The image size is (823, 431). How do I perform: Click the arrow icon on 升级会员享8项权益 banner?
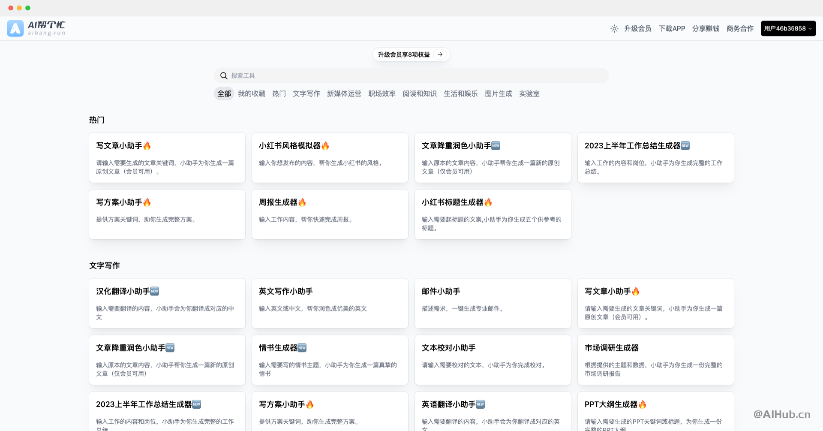click(440, 54)
